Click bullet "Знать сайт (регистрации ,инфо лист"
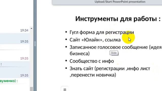Image resolution: width=162 pixels, height=91 pixels. tap(110, 69)
